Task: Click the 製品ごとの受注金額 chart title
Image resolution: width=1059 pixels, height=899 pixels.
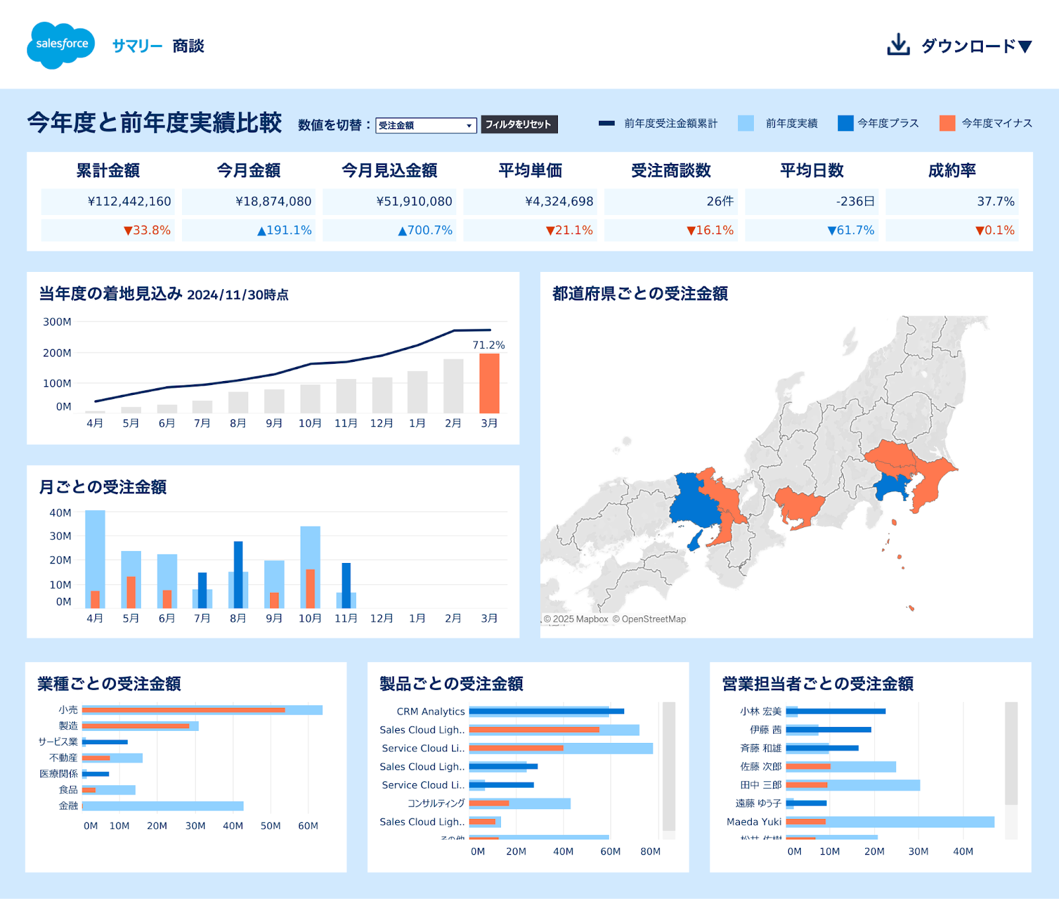Action: (451, 684)
